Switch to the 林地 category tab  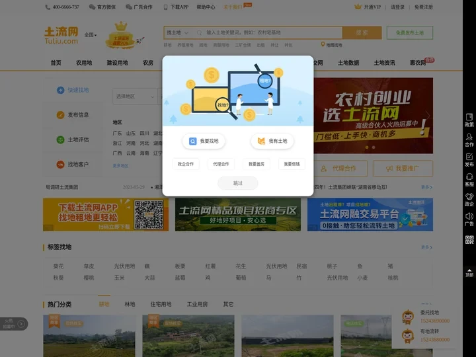(x=130, y=304)
